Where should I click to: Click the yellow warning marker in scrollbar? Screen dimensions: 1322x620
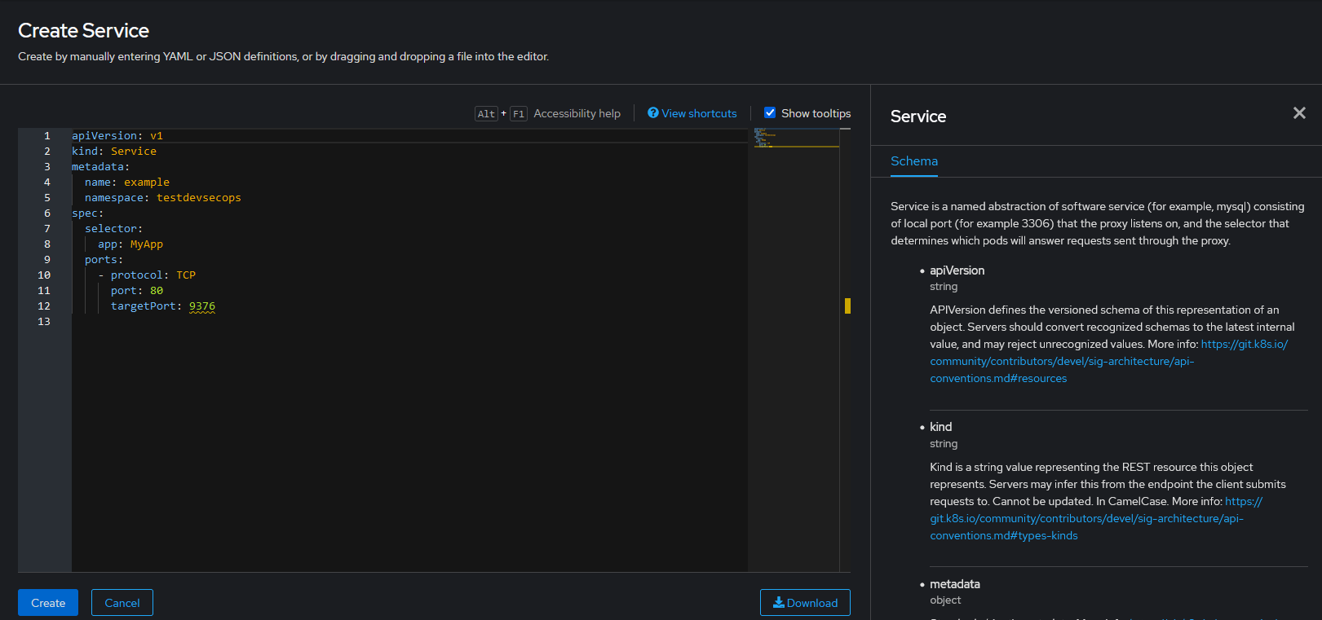pyautogui.click(x=847, y=306)
